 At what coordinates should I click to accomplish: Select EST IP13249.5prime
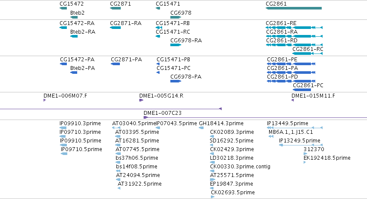pos(301,145)
